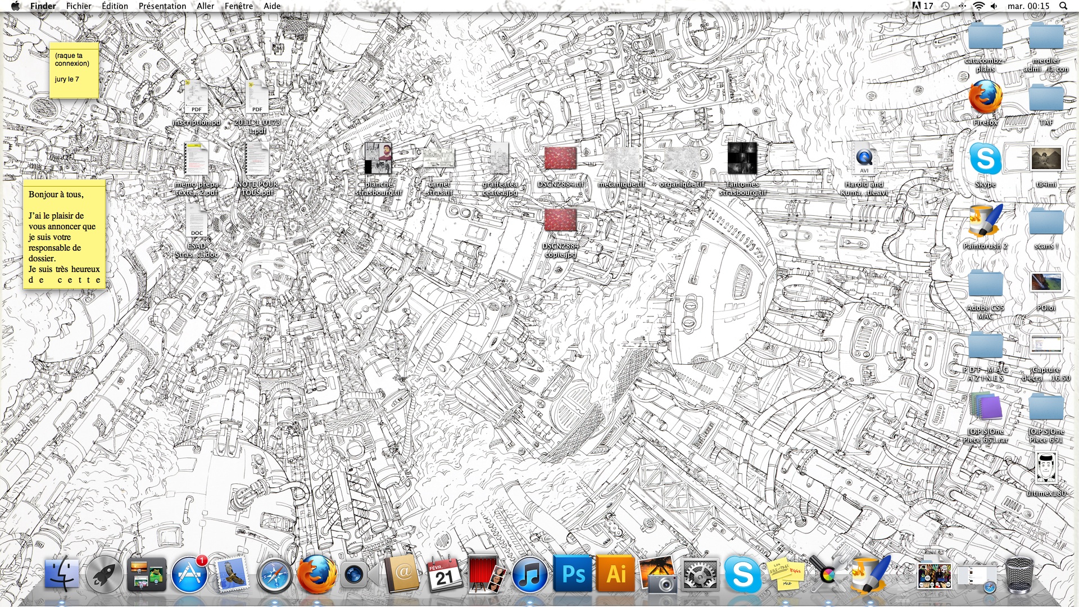The height and width of the screenshot is (607, 1079).
Task: Open the Aide menu
Action: (x=272, y=6)
